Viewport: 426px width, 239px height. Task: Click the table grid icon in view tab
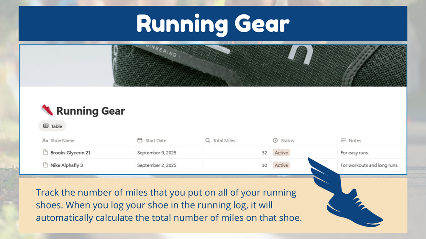click(x=46, y=126)
